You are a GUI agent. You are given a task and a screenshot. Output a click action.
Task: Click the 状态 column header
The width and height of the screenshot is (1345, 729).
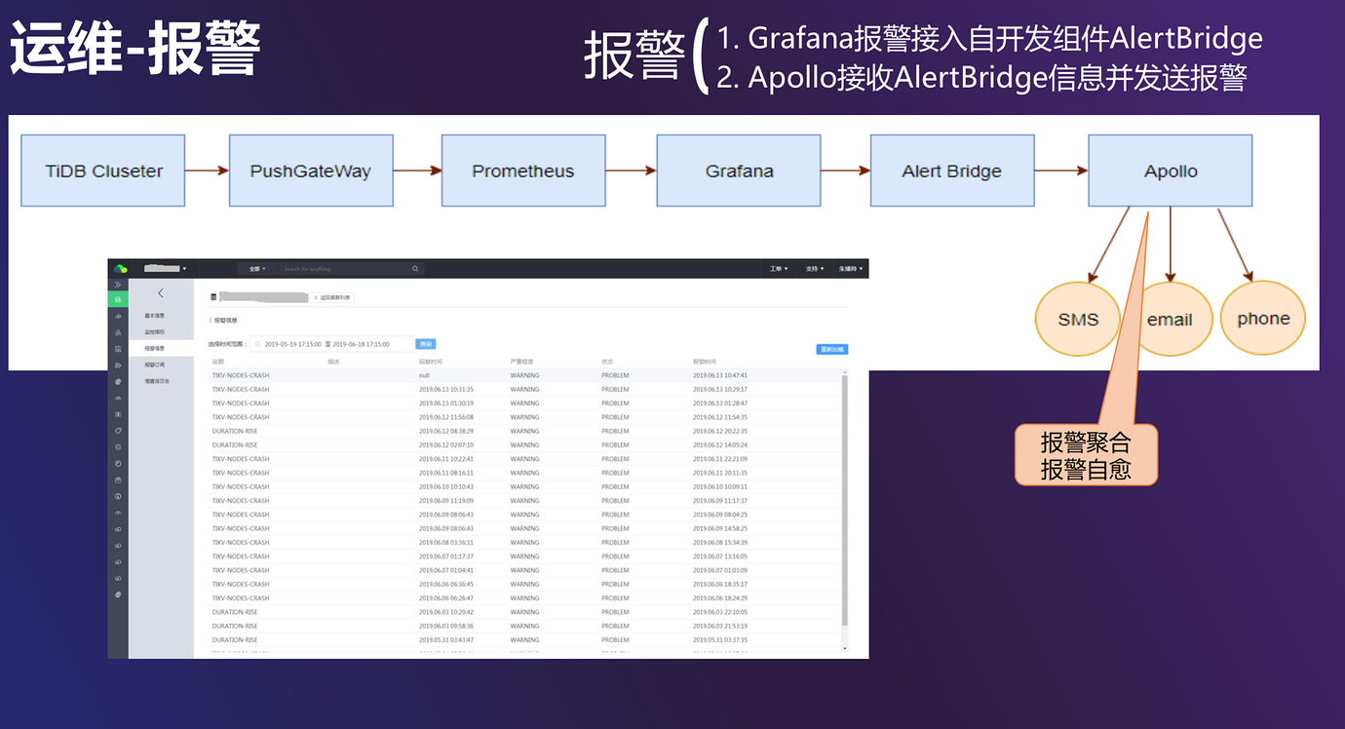pyautogui.click(x=607, y=362)
